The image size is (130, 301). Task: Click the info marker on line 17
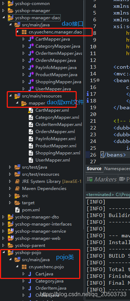[x=88, y=94]
